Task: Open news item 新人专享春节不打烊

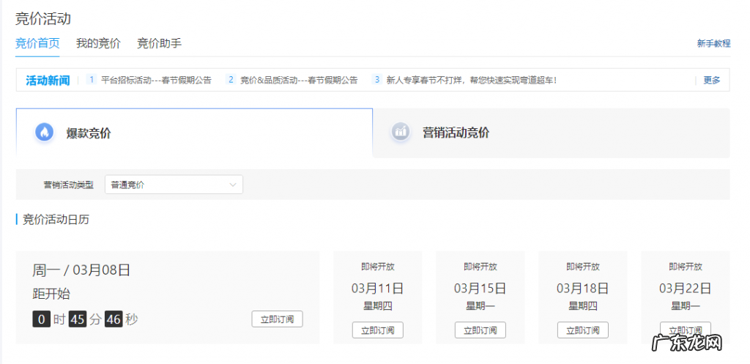Action: (471, 81)
